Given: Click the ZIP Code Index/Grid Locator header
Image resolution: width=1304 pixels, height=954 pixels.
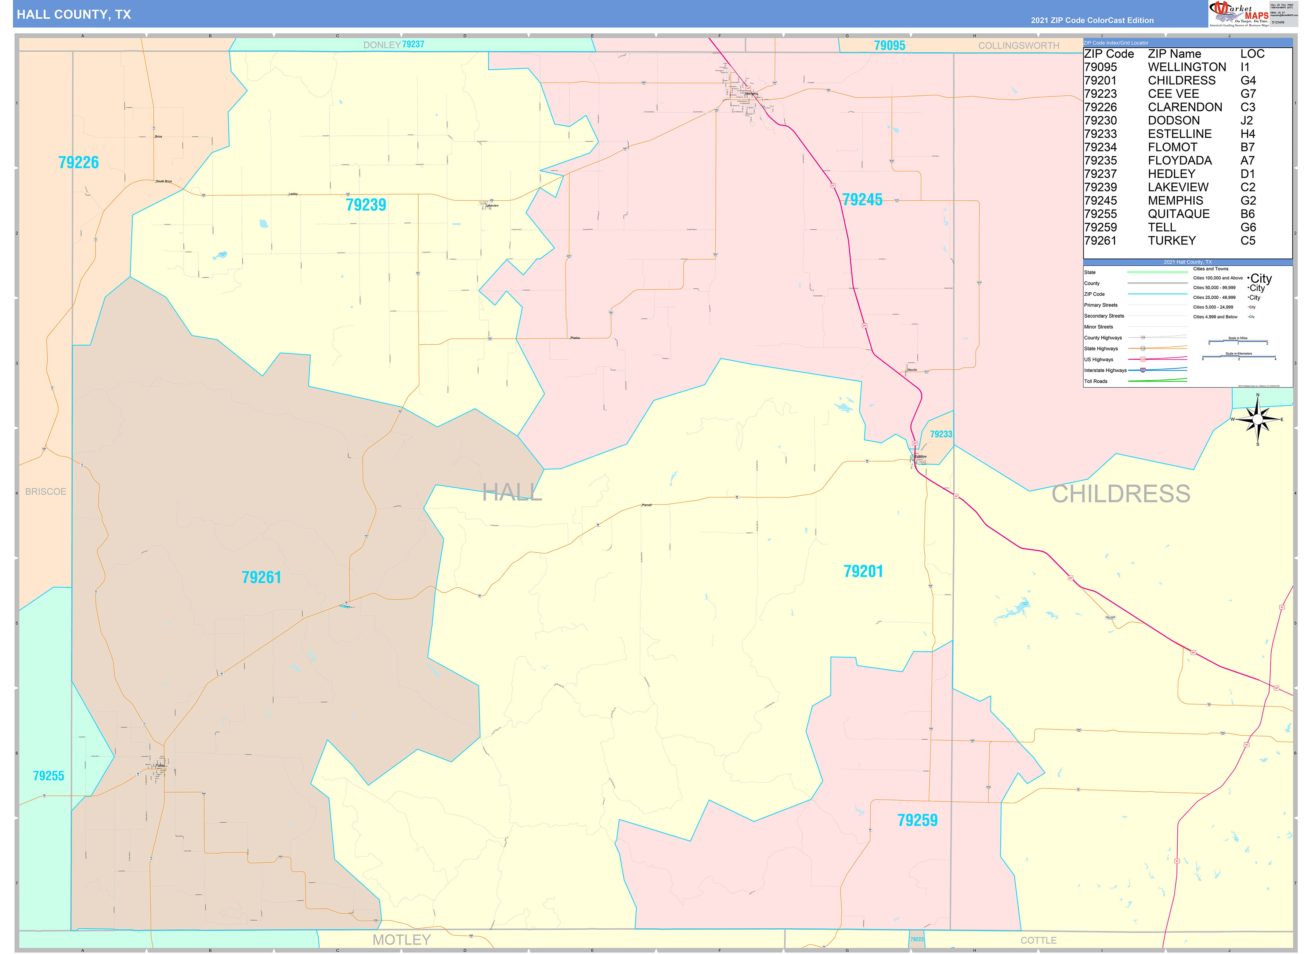Looking at the screenshot, I should (x=1116, y=43).
